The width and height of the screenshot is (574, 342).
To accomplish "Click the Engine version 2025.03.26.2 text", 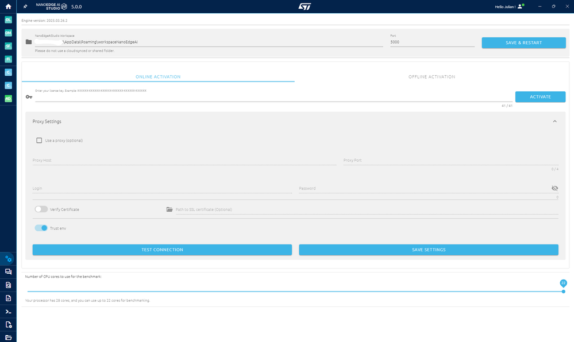I will tap(44, 21).
